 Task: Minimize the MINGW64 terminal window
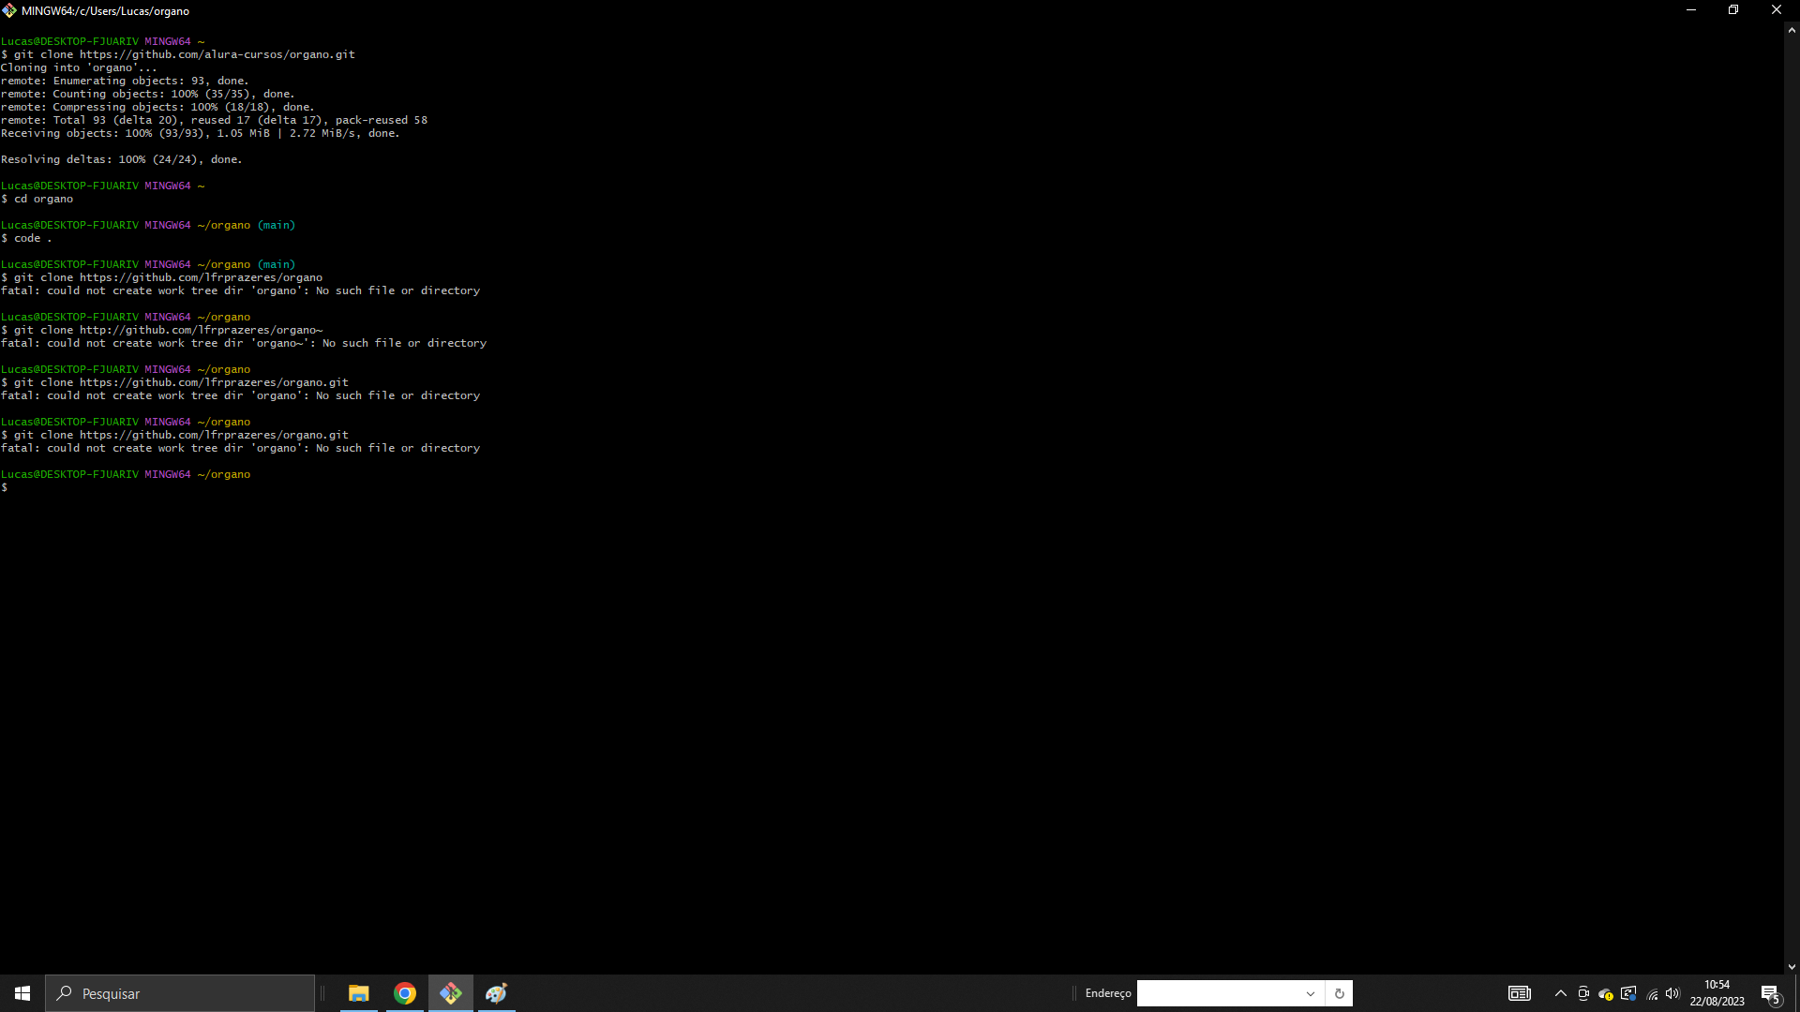tap(1691, 10)
